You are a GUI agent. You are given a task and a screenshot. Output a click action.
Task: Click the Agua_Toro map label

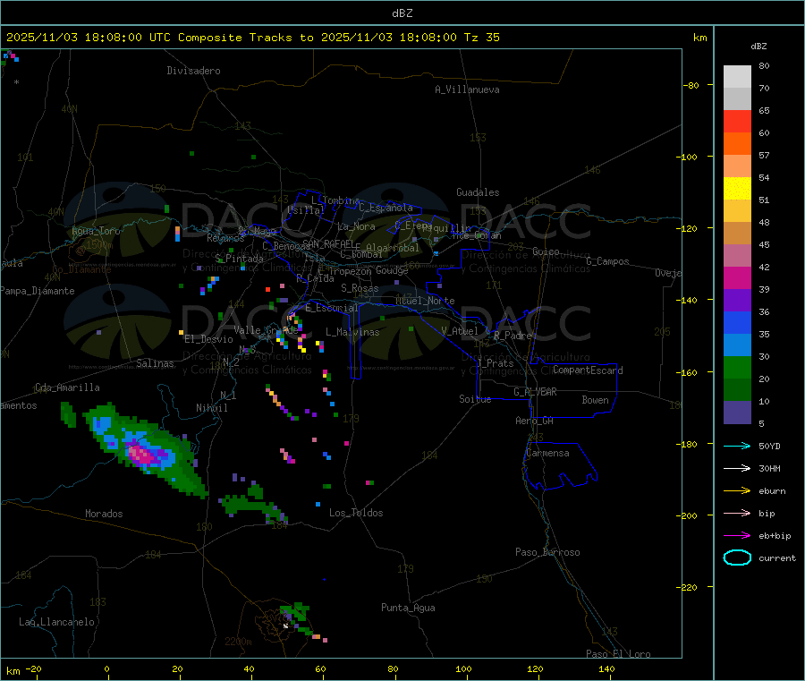point(96,231)
